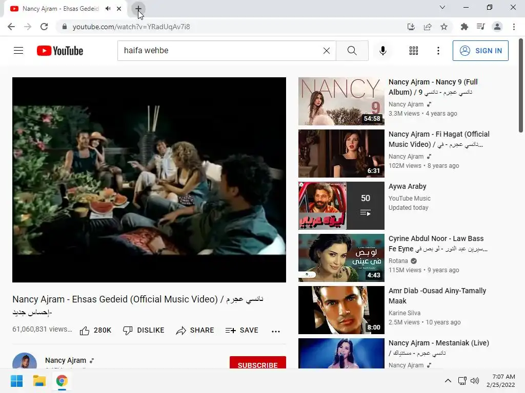Go back to previous page
Image resolution: width=525 pixels, height=393 pixels.
[11, 27]
